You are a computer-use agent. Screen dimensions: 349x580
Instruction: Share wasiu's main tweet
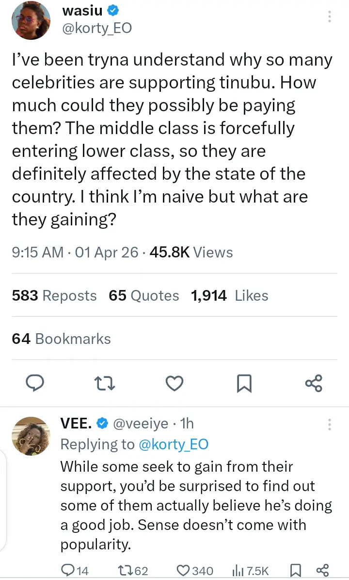click(314, 383)
